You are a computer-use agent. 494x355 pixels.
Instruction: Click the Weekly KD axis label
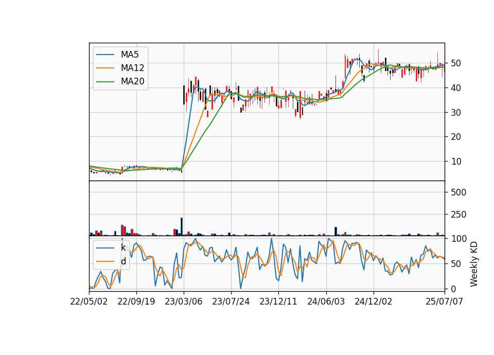(474, 264)
